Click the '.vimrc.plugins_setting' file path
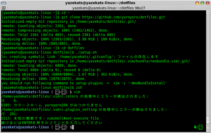This screenshot has height=133, width=211. point(49,110)
